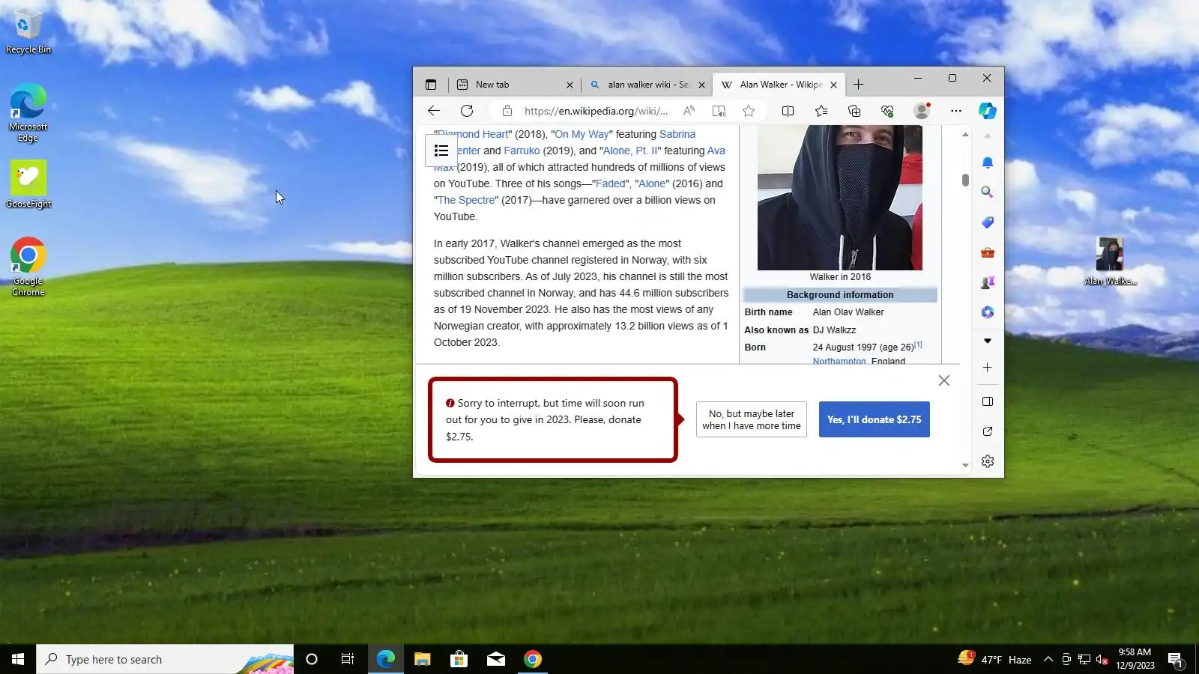Expand more sidebar apps down arrow
The image size is (1199, 674).
tap(988, 341)
